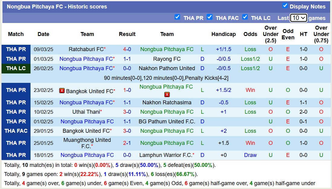The height and width of the screenshot is (189, 332).
Task: Click the penalty kicks note row
Action: [166, 78]
